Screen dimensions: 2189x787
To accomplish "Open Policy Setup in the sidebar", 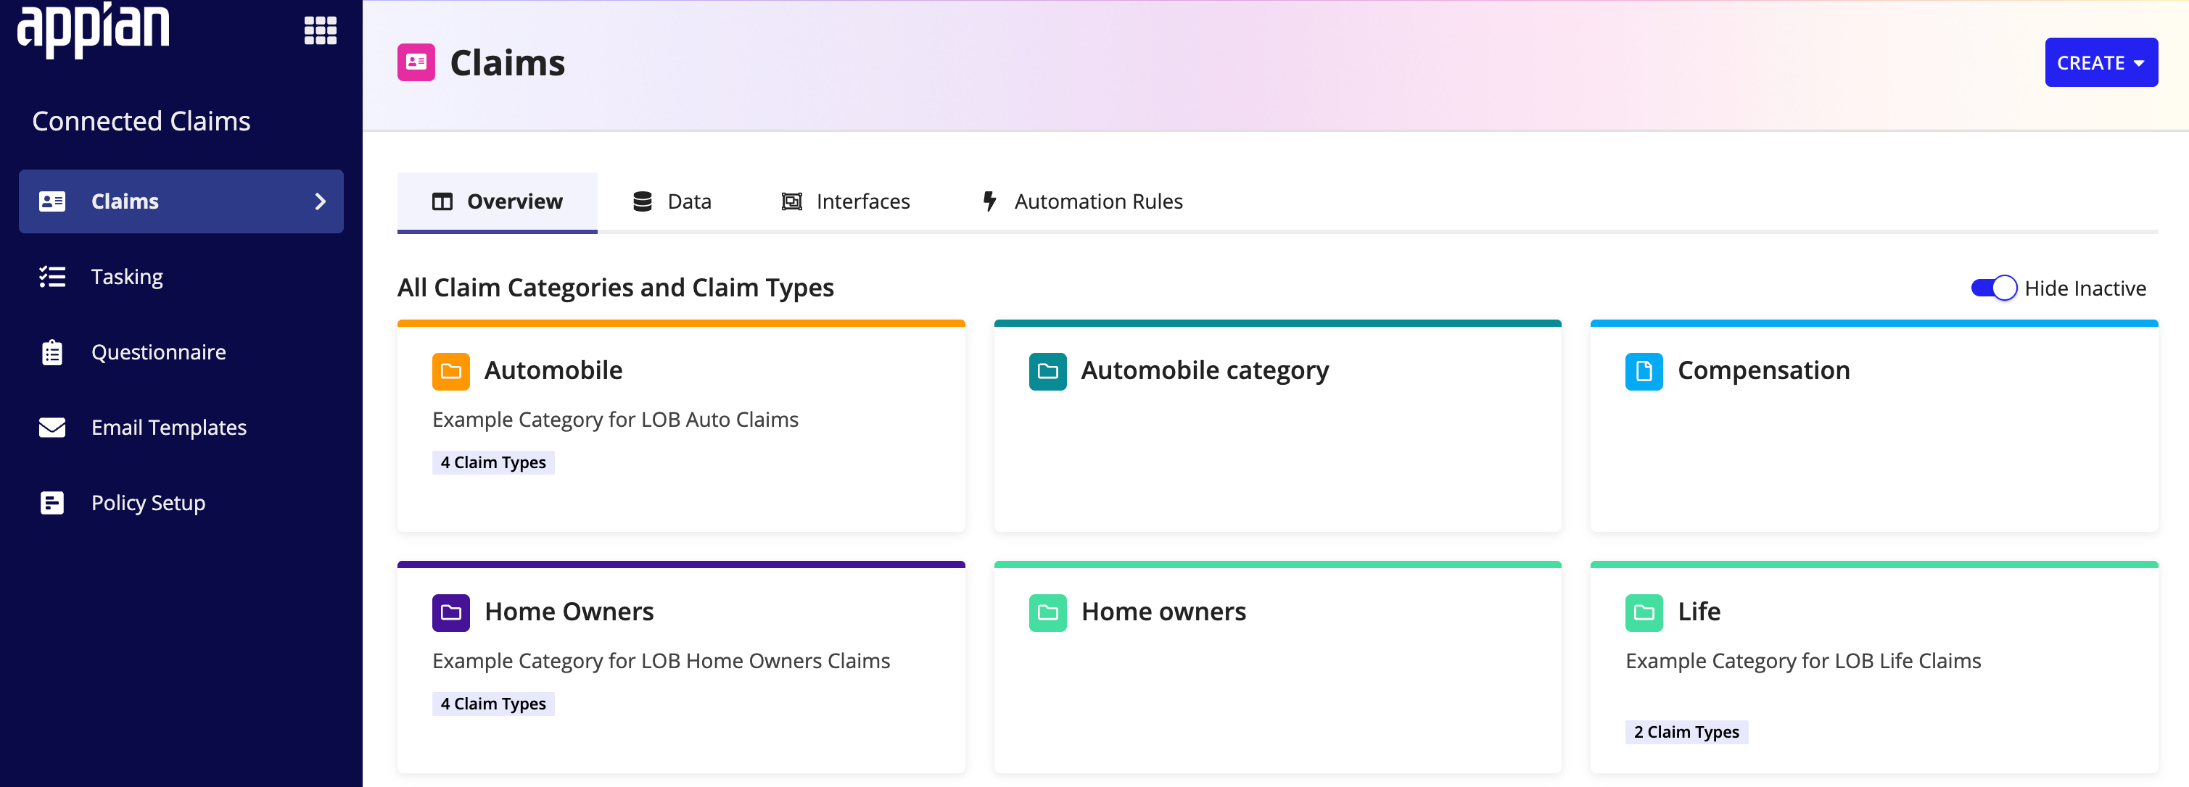I will click(x=181, y=503).
